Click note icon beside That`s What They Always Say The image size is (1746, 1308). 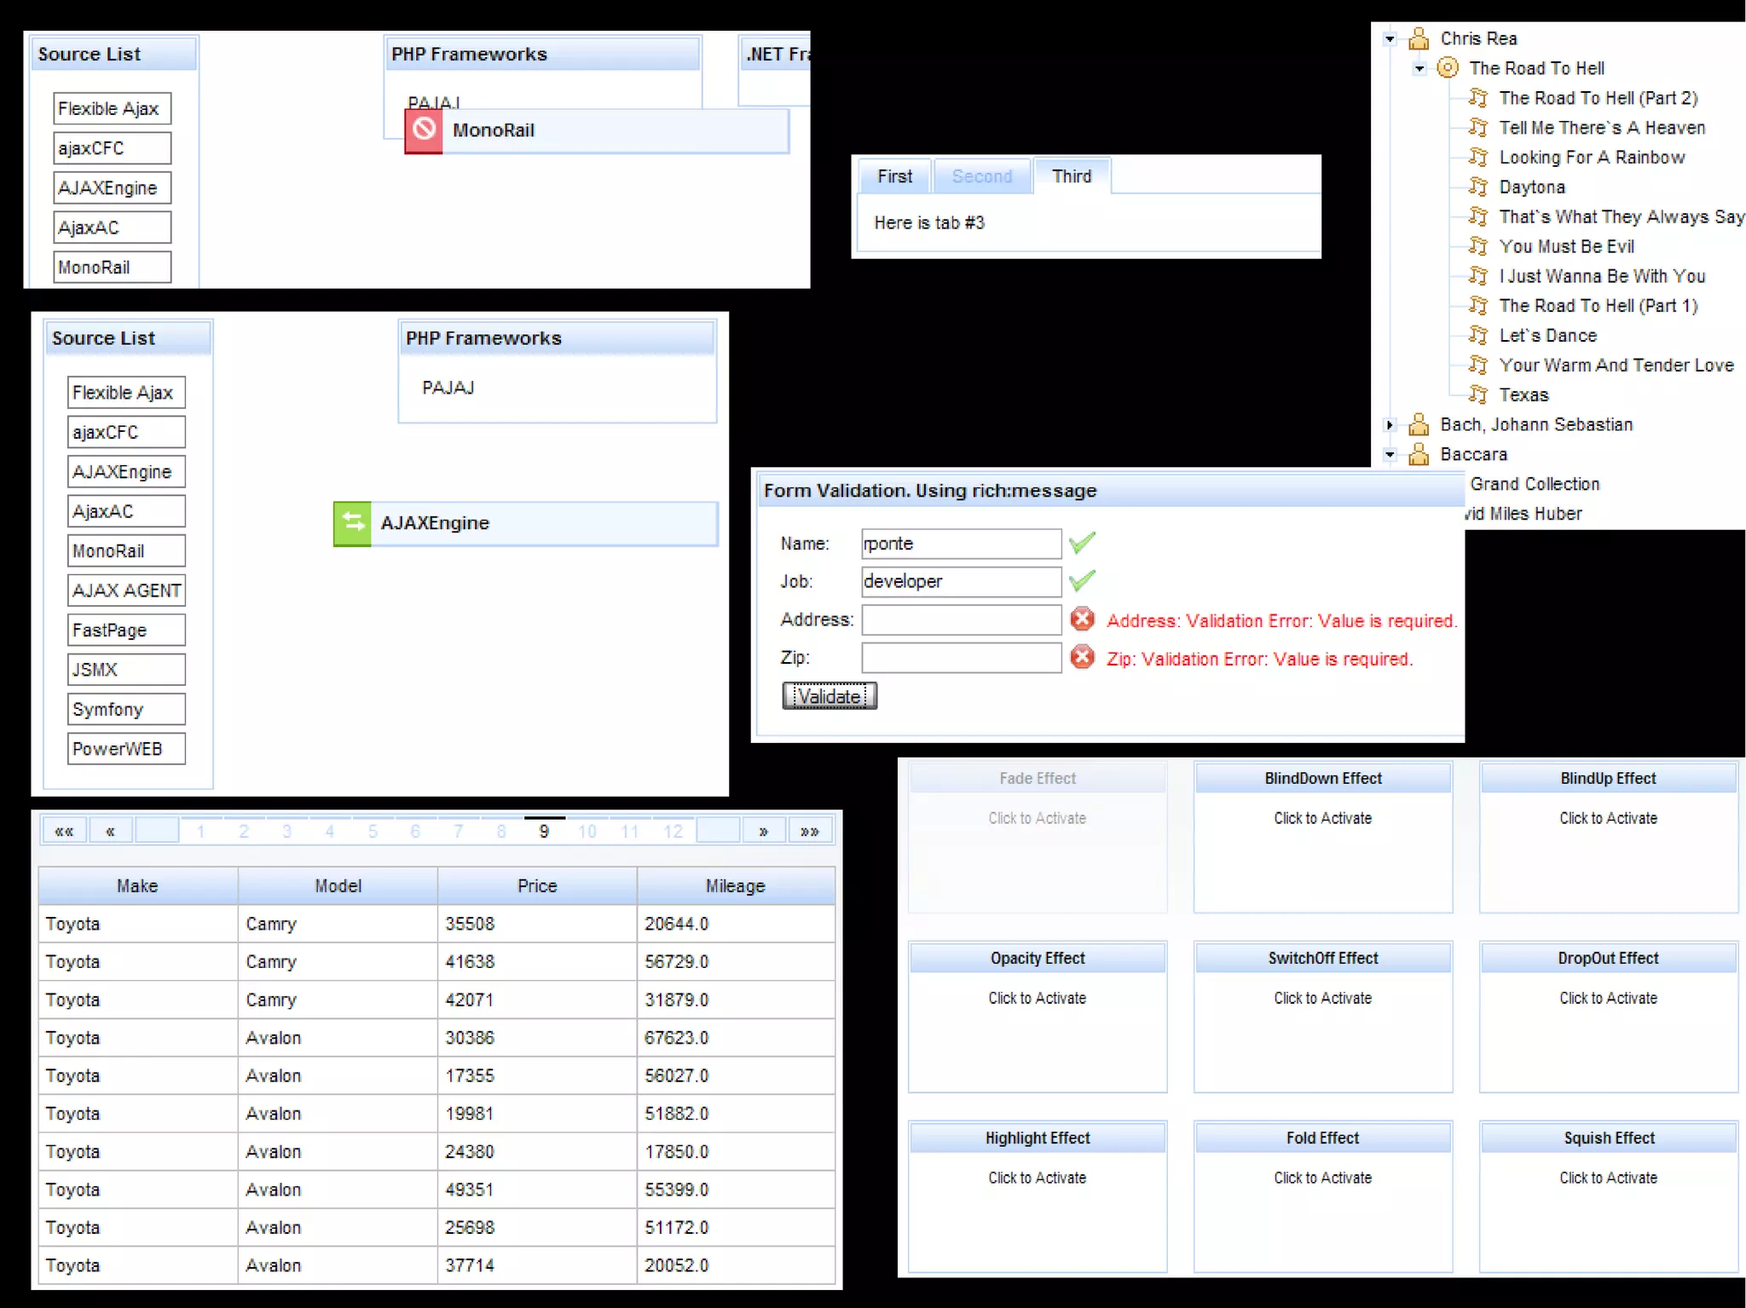pos(1477,216)
